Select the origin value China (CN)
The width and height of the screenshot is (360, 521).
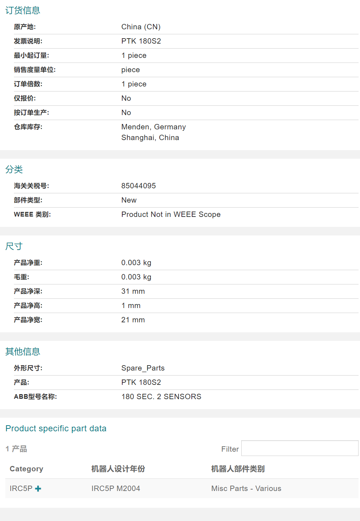[x=141, y=27]
